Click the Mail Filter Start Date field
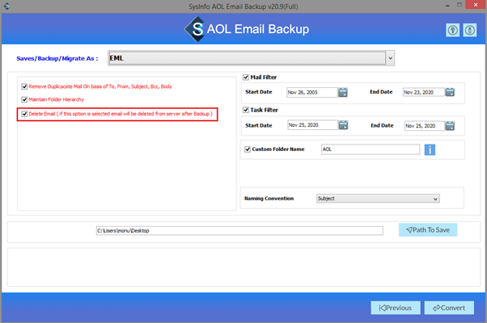The height and width of the screenshot is (323, 487). 311,92
